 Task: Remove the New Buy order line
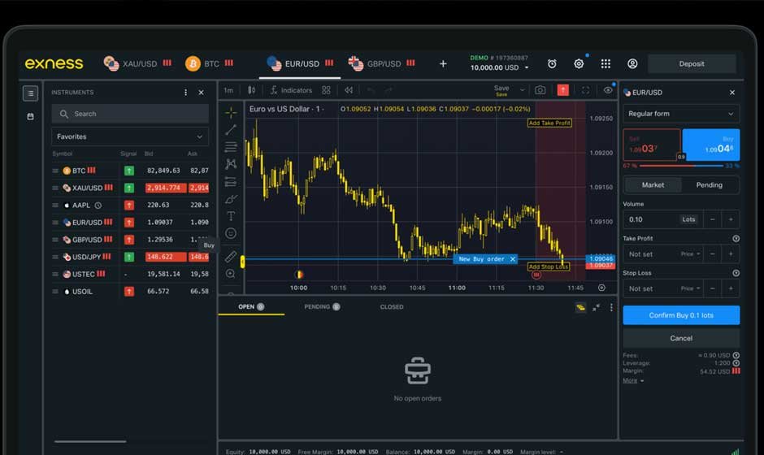(x=513, y=259)
